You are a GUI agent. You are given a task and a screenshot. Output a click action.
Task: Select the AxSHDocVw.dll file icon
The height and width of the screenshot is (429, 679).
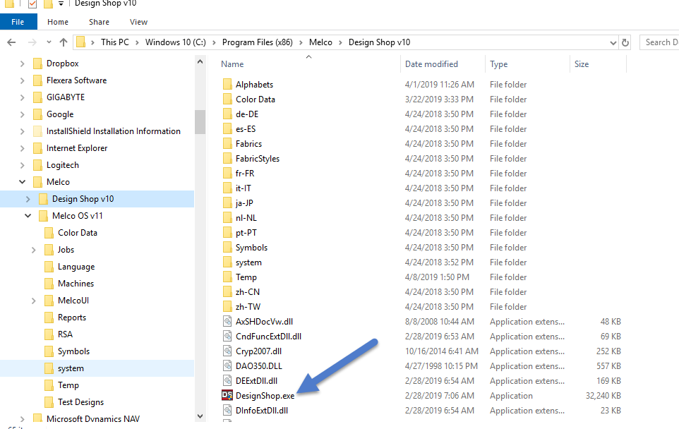[x=227, y=322]
